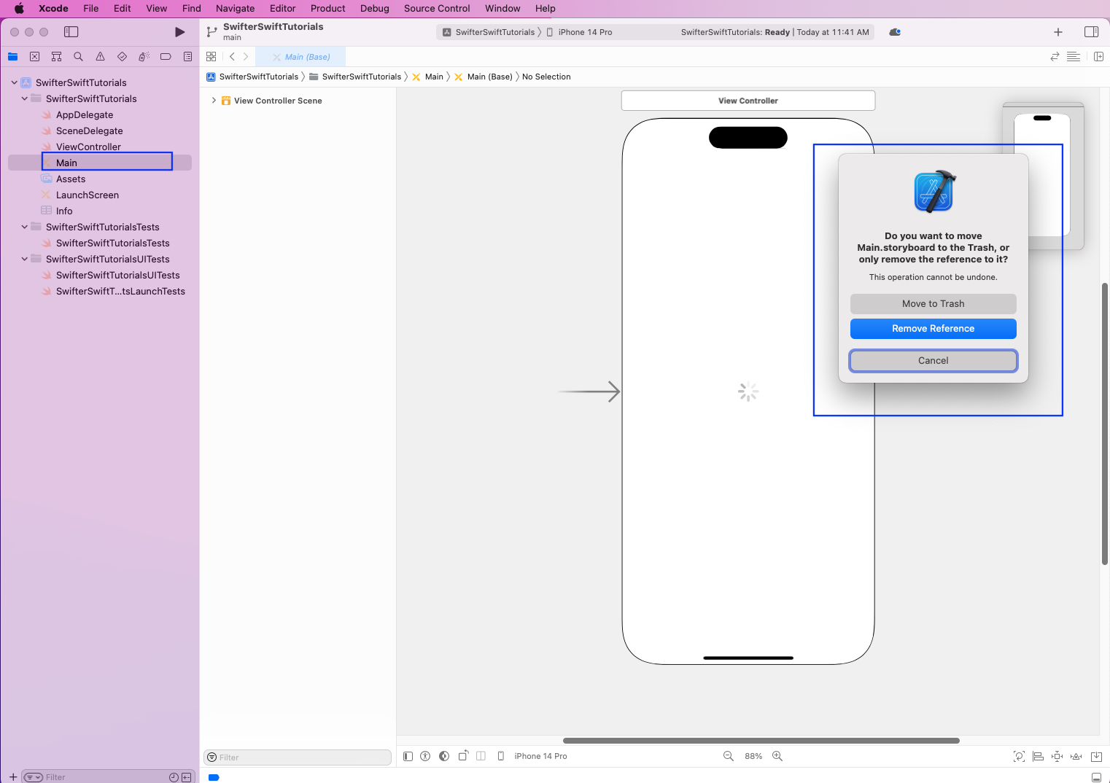Open the adjust editor options icon
The height and width of the screenshot is (783, 1110).
(1074, 57)
